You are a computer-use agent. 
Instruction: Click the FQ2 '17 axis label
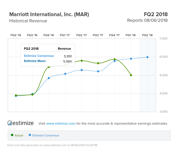pyautogui.click(x=81, y=35)
